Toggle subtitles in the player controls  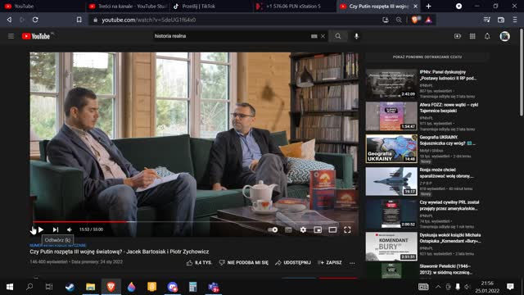tap(288, 229)
